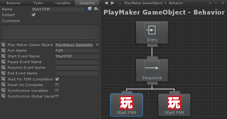Select the Sequence node in the graph
The width and height of the screenshot is (227, 119).
click(x=152, y=70)
